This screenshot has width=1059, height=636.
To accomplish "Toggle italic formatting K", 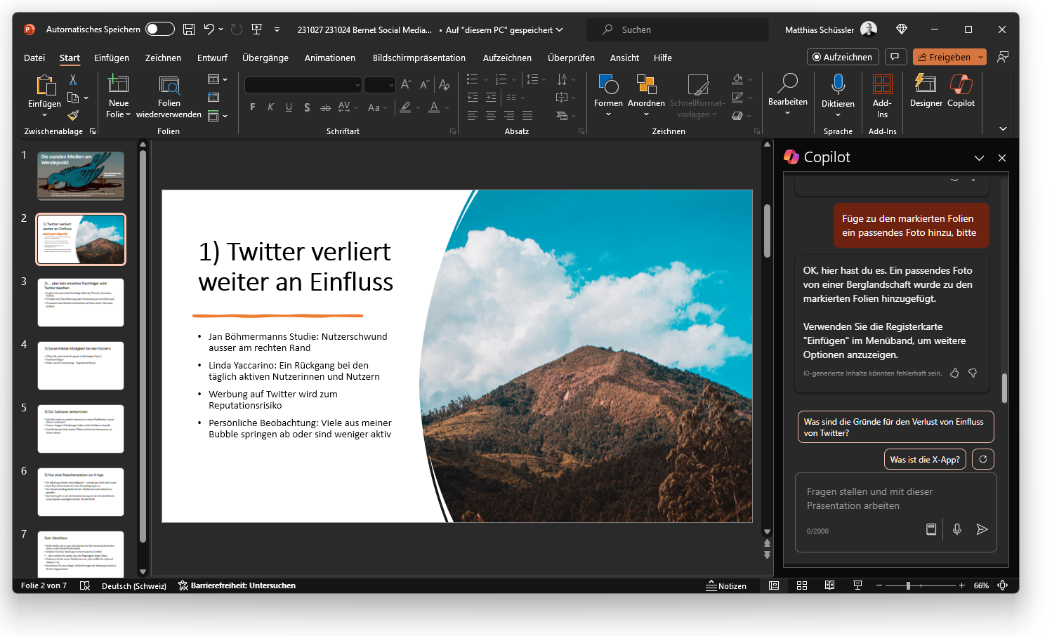I will tap(270, 107).
